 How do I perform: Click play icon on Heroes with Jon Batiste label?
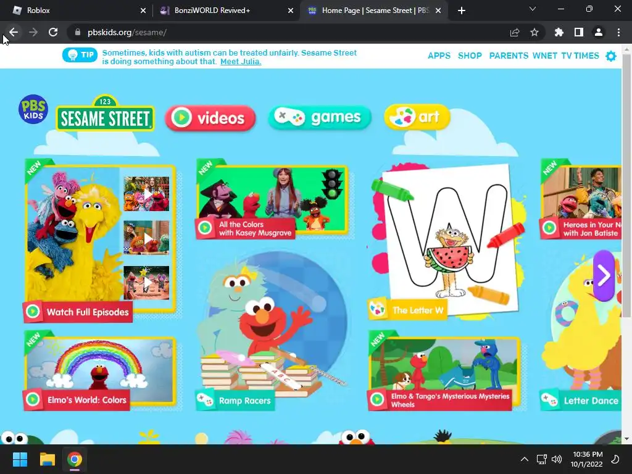549,228
